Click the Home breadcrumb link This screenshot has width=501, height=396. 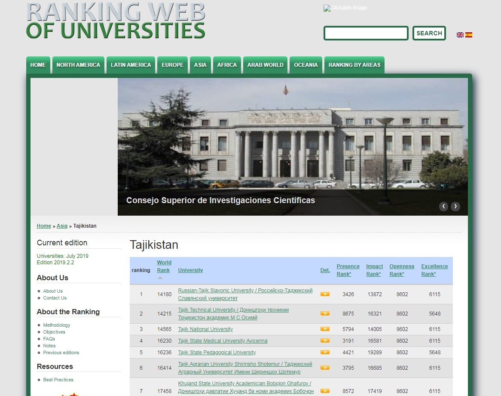coord(44,226)
